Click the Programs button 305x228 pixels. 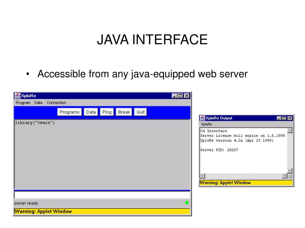pyautogui.click(x=69, y=112)
